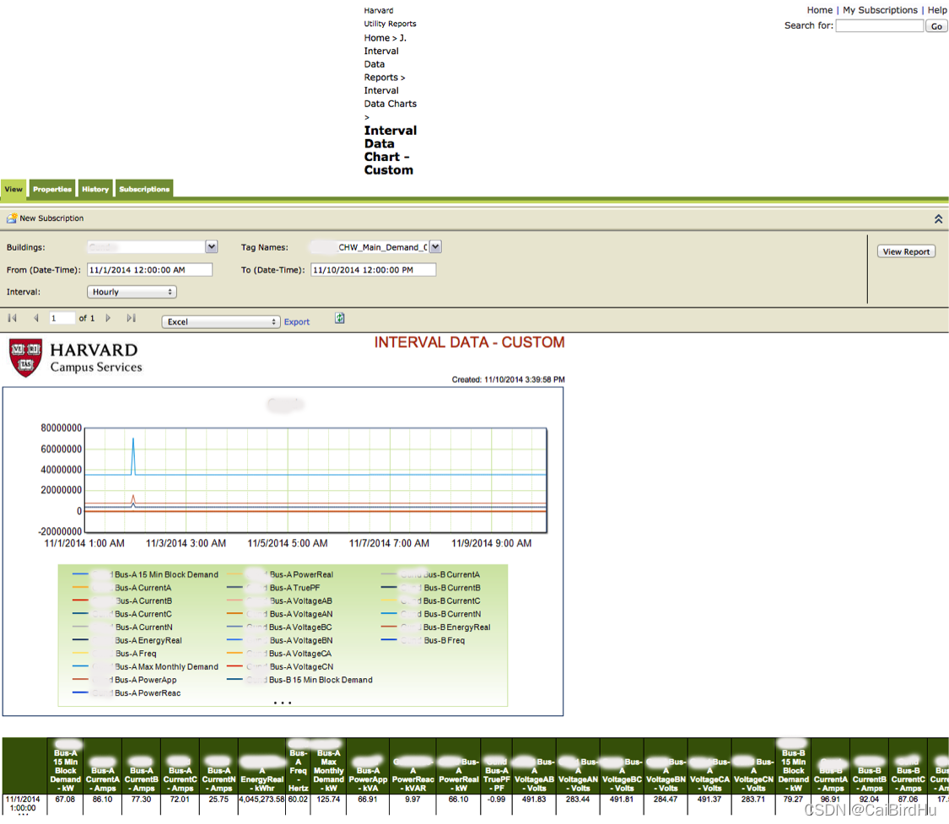Click the current page number field

coord(62,318)
